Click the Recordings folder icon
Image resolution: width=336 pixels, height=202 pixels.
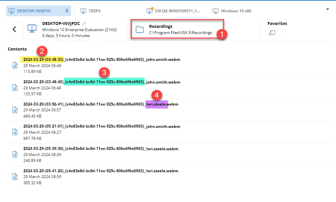(x=140, y=29)
